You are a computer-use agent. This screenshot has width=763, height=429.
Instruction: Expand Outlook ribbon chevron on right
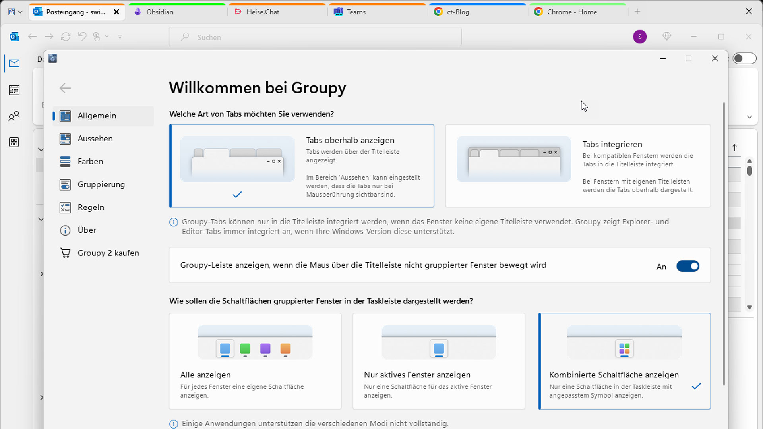[749, 117]
